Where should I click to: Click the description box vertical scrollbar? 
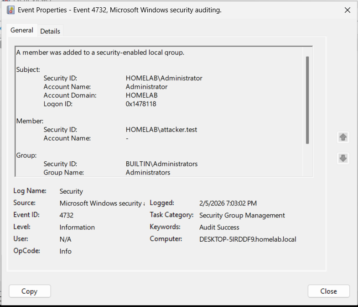click(308, 100)
